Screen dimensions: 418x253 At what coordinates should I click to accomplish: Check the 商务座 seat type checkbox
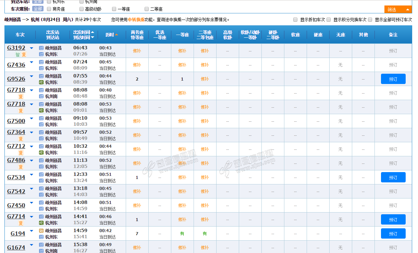(49, 9)
